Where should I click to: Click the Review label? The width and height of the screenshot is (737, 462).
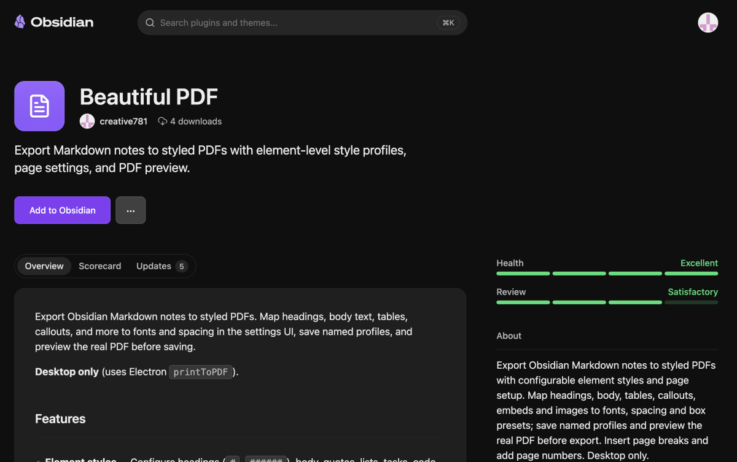tap(512, 292)
